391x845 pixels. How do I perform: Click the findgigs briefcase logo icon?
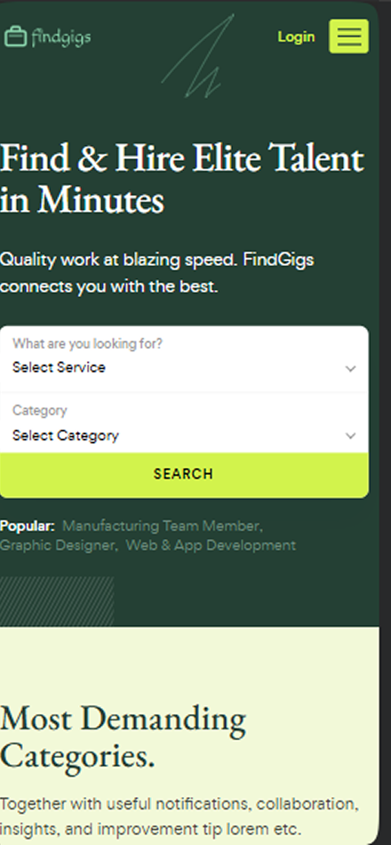pyautogui.click(x=15, y=36)
